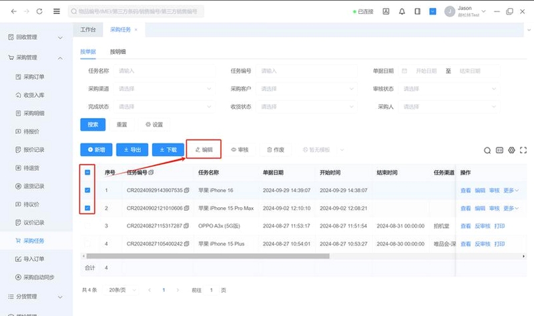Click the tablet device icon in header
Viewport: 534px width, 316px height.
click(417, 11)
